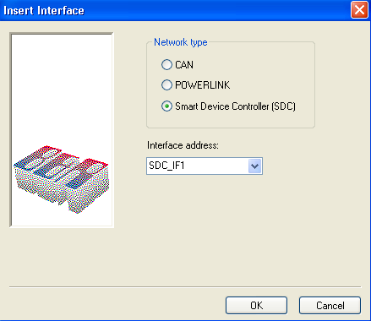Open the Interface address dropdown arrow

pyautogui.click(x=255, y=166)
